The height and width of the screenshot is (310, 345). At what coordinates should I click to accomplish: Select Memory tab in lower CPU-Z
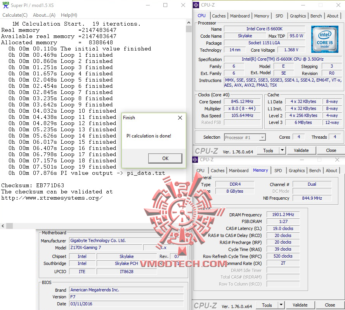[260, 170]
